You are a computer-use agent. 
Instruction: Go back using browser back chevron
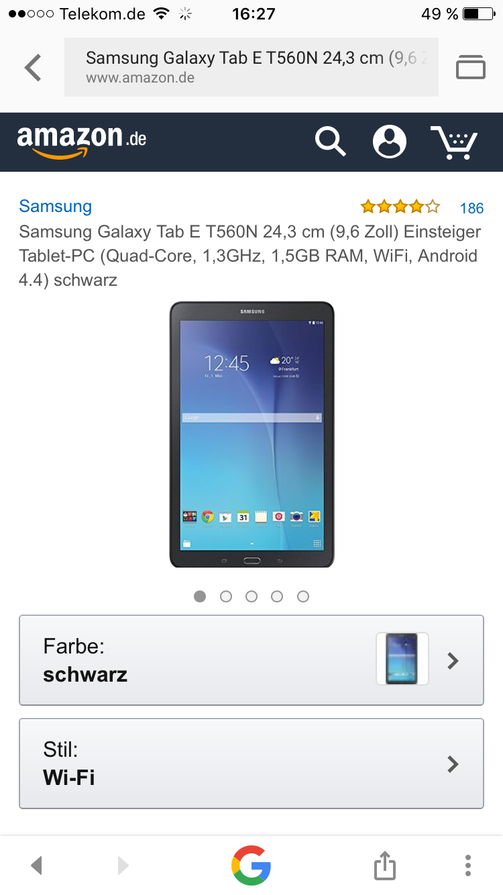coord(32,67)
